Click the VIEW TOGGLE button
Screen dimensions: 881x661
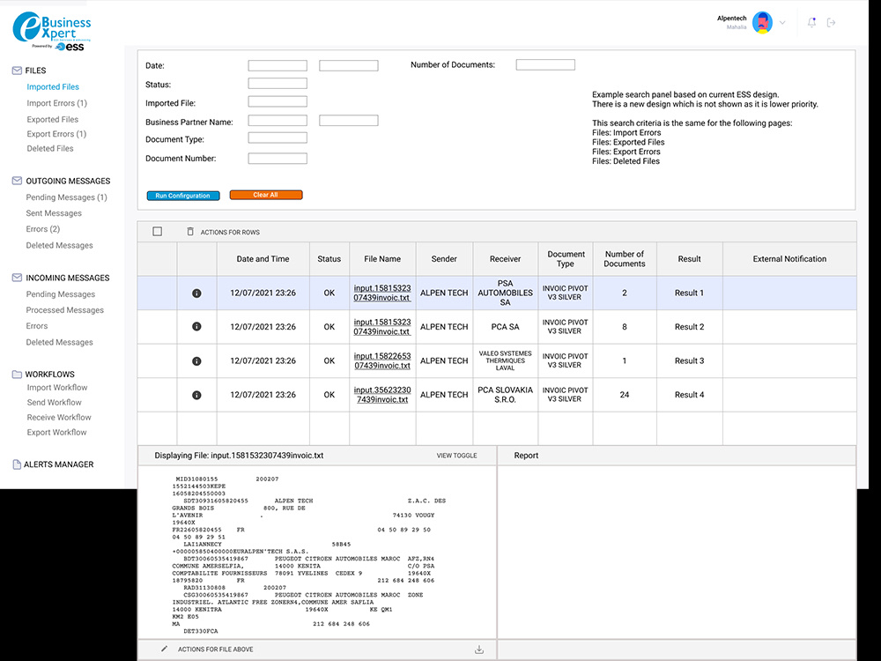tap(456, 456)
